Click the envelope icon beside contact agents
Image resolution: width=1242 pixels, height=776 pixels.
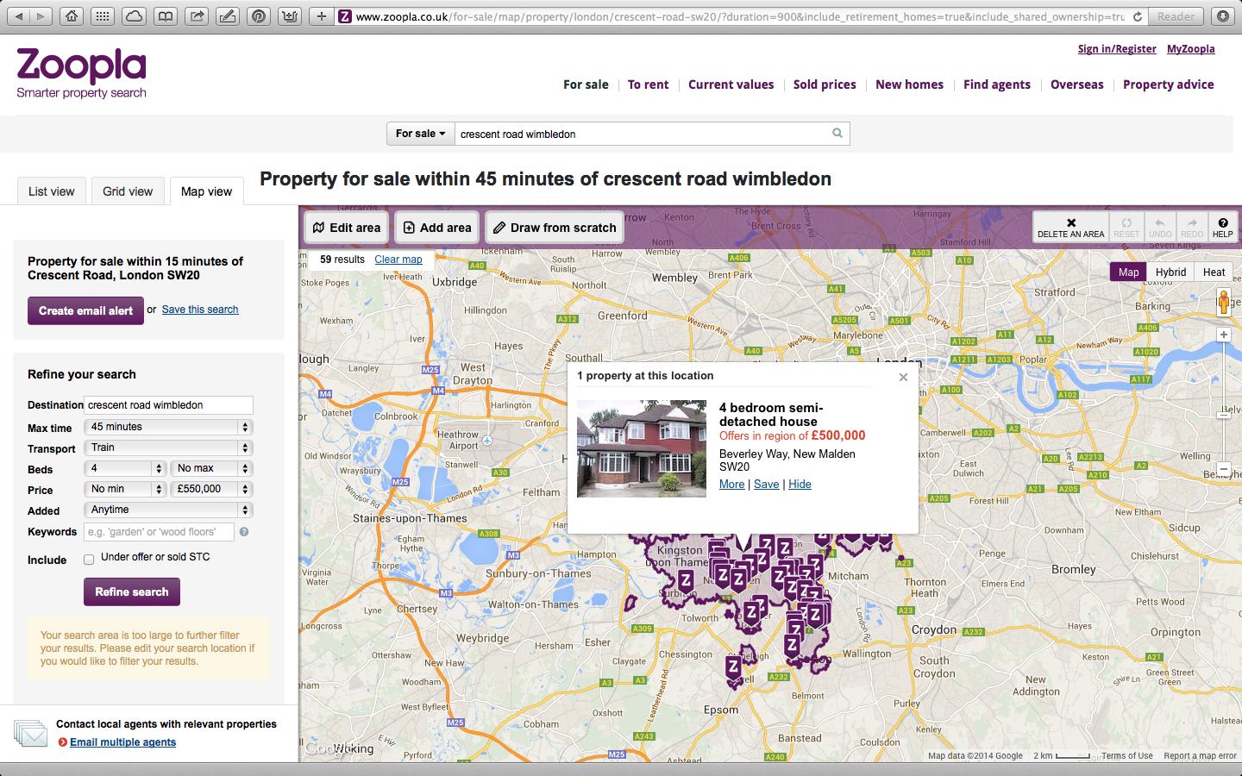point(31,734)
